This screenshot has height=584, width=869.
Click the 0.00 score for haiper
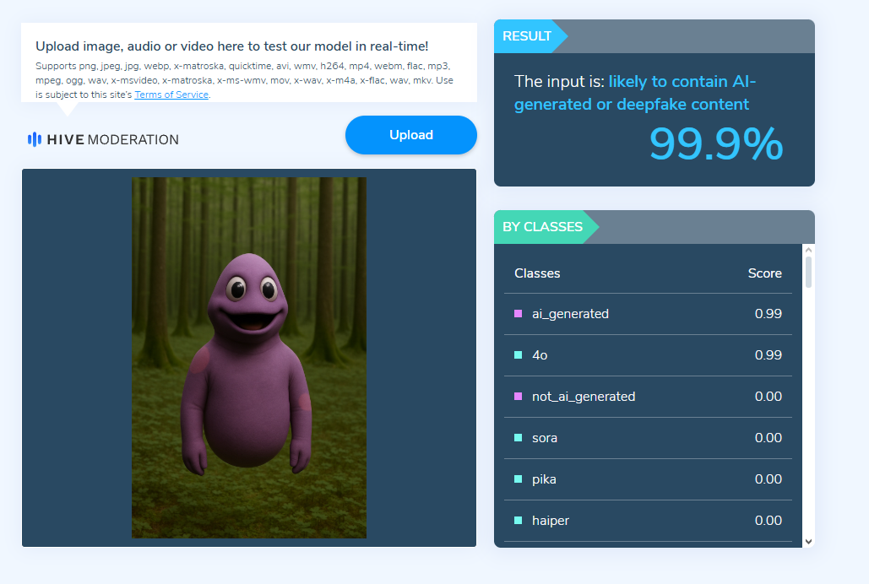(x=769, y=520)
